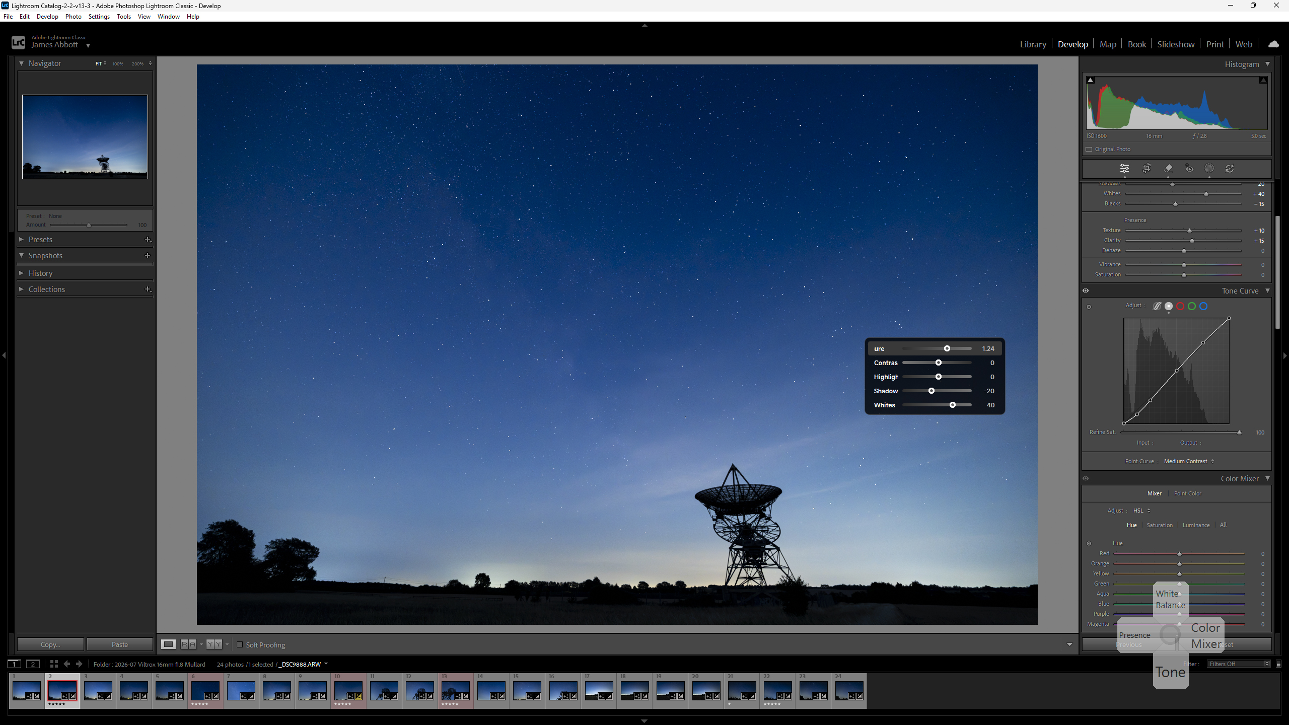The image size is (1289, 725).
Task: Switch to Loupe view icon in toolbar
Action: coord(168,644)
